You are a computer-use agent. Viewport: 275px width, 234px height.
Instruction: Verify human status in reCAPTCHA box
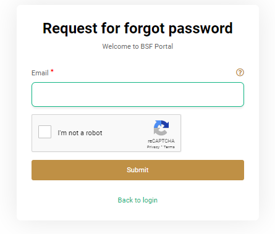click(x=44, y=132)
